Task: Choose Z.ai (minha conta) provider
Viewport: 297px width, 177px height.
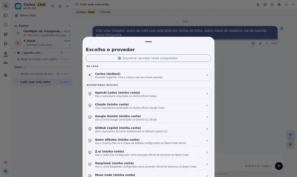Action: pos(148,153)
